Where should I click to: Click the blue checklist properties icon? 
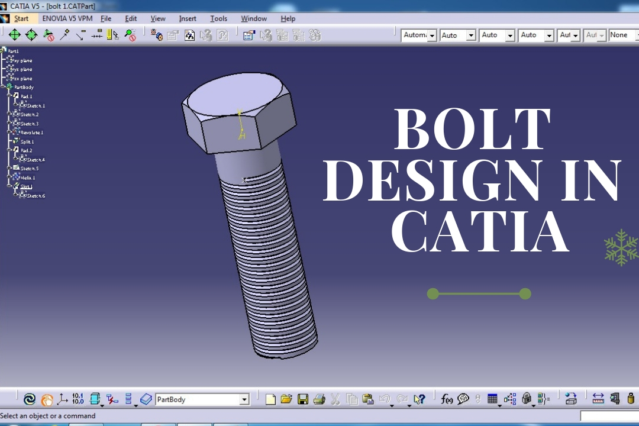pyautogui.click(x=248, y=35)
